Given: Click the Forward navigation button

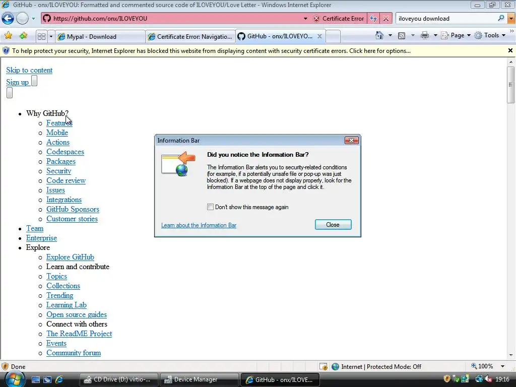Looking at the screenshot, I should (x=22, y=19).
